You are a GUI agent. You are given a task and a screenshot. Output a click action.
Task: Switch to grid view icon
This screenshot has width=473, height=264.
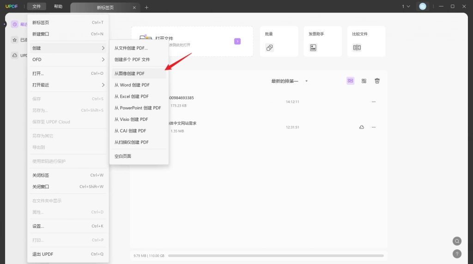364,81
